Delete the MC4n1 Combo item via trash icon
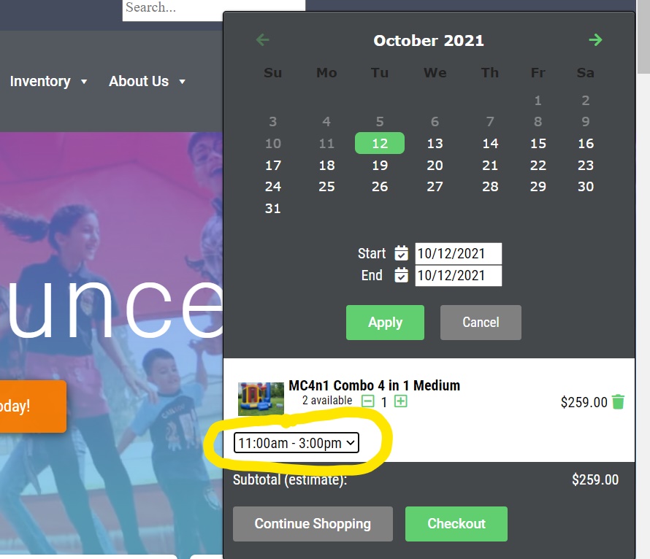Viewport: 650px width, 559px height. 618,402
